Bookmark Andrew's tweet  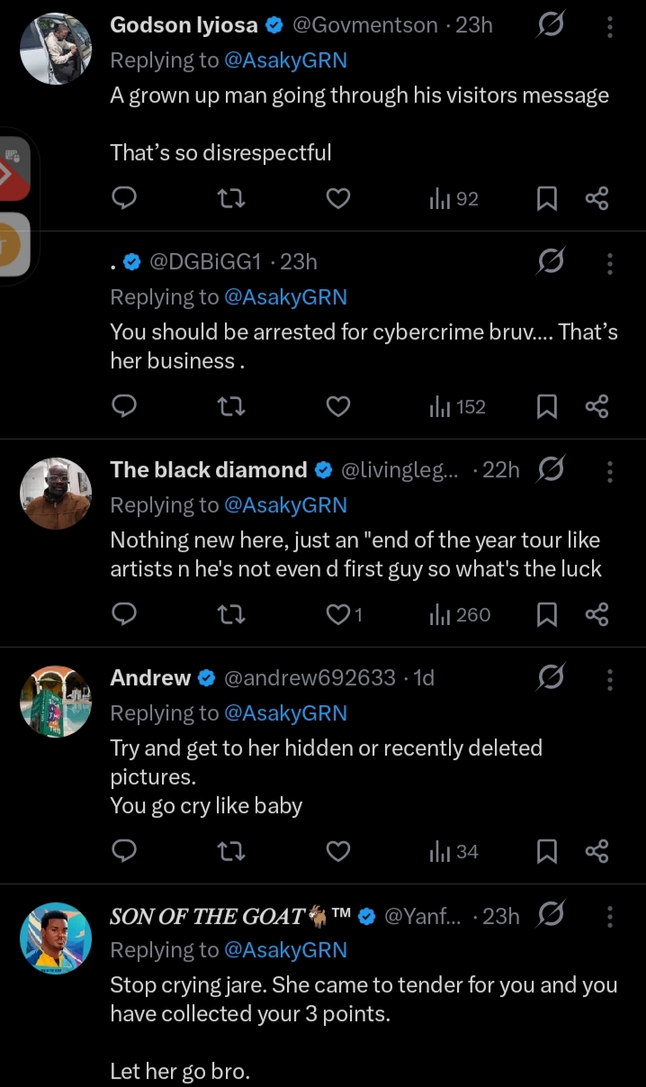pos(546,851)
